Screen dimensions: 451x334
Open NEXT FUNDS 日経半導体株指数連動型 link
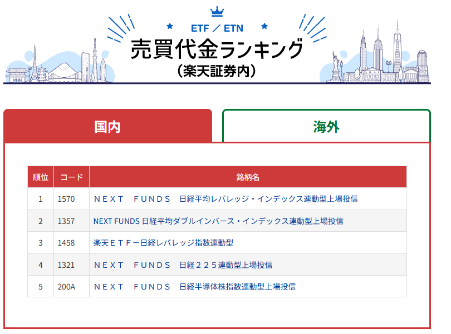[x=195, y=287]
